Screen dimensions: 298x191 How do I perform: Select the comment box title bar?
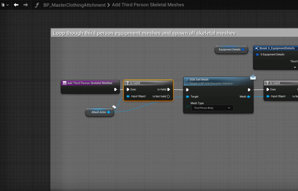[174, 33]
